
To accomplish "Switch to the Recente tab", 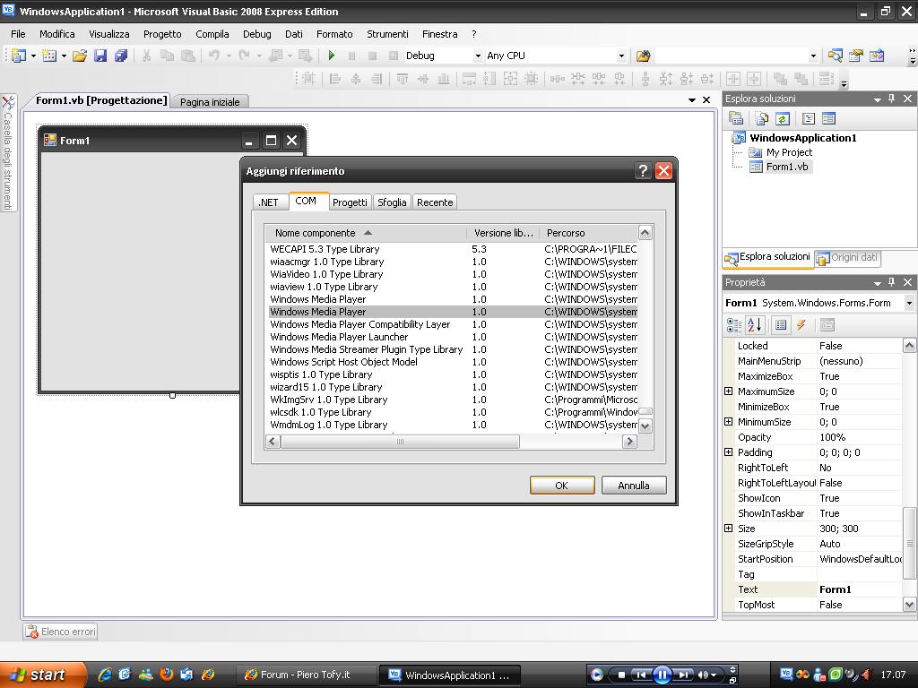I will pyautogui.click(x=435, y=202).
